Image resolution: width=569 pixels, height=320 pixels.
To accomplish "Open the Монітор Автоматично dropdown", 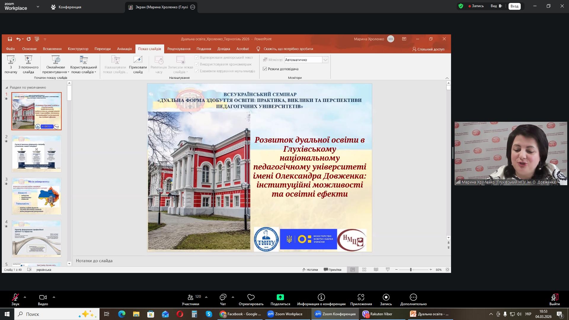I will 325,60.
